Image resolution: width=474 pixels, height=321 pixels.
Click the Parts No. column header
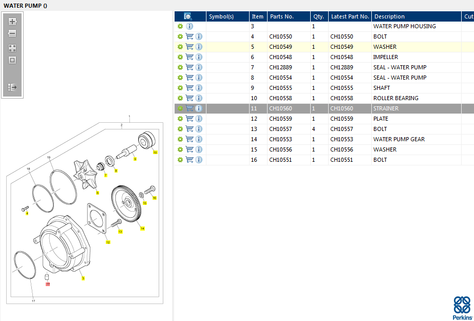(282, 16)
